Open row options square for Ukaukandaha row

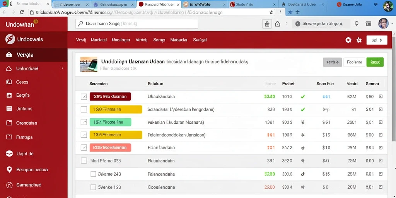[x=381, y=96]
